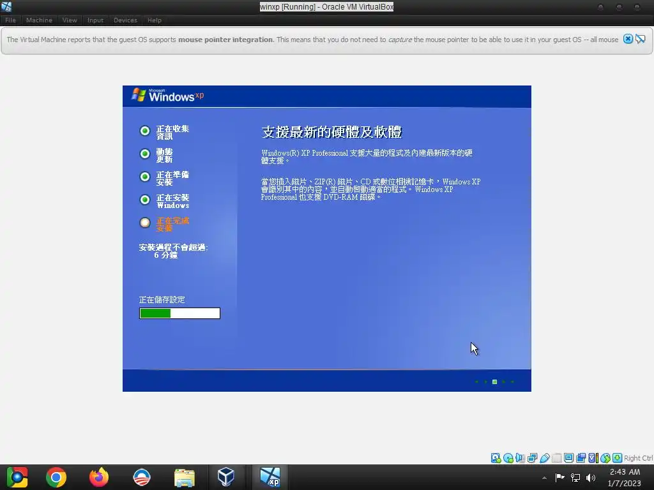Click the Right Ctrl host key label
This screenshot has width=654, height=490.
[x=639, y=458]
